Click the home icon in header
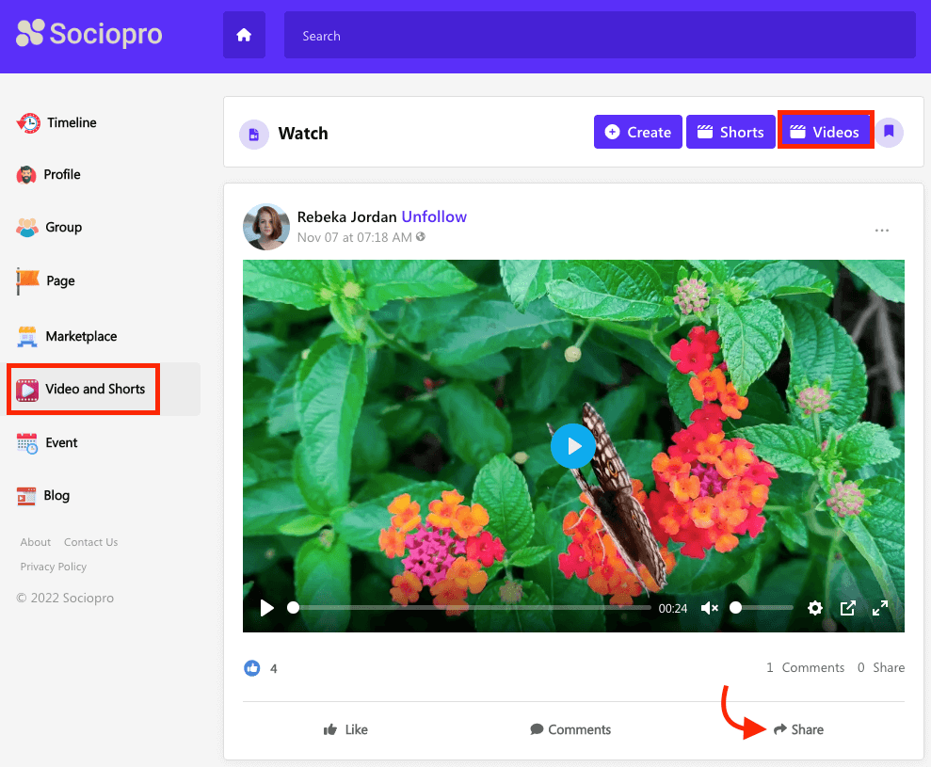Image resolution: width=931 pixels, height=767 pixels. 244,36
